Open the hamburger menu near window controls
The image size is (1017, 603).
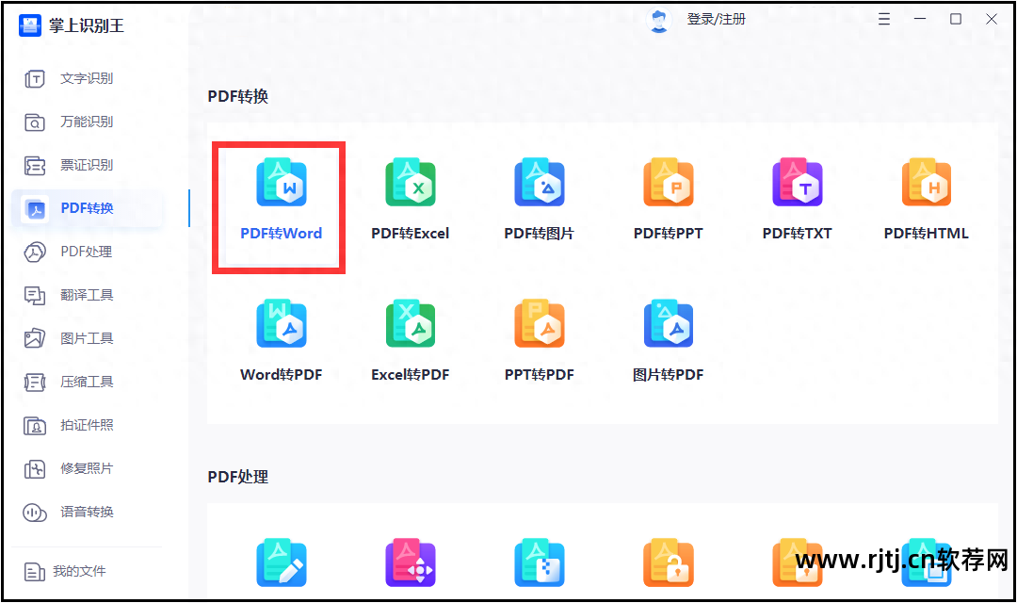(x=883, y=18)
